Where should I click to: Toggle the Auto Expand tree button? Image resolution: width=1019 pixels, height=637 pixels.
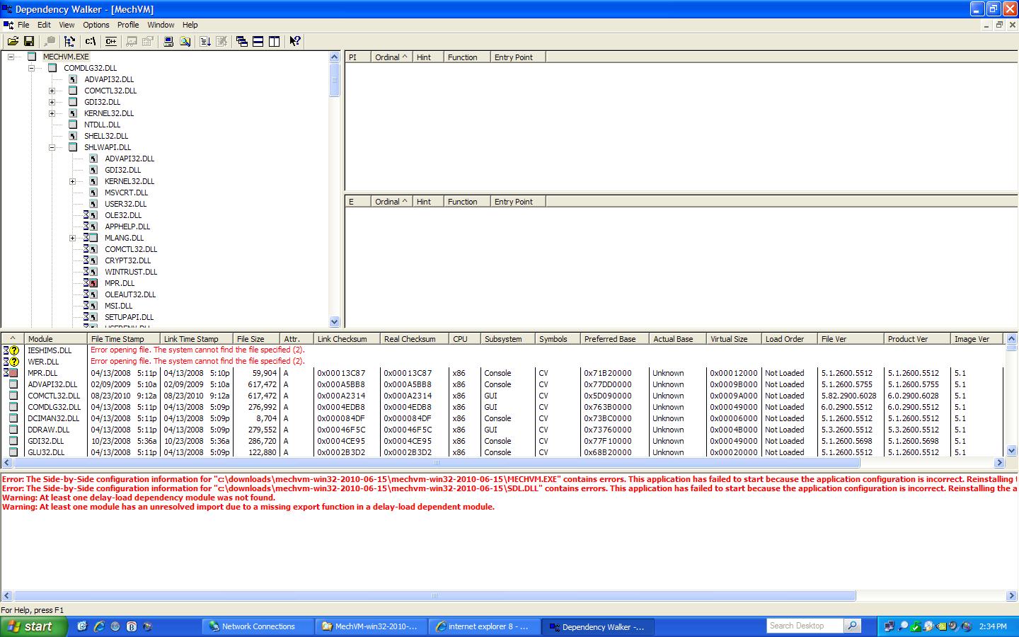(69, 41)
